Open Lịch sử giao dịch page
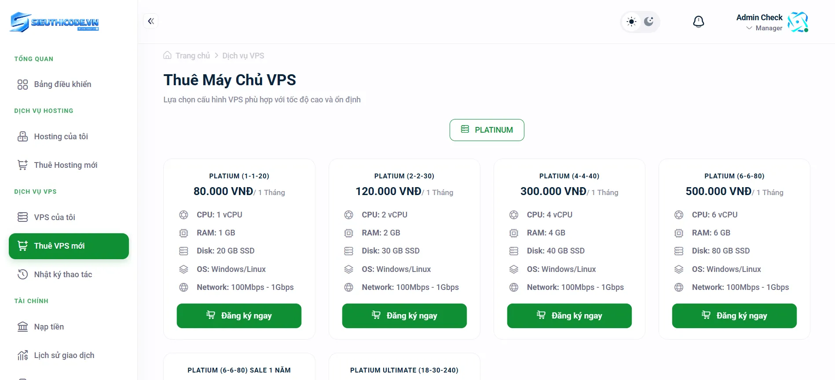835x380 pixels. click(64, 355)
